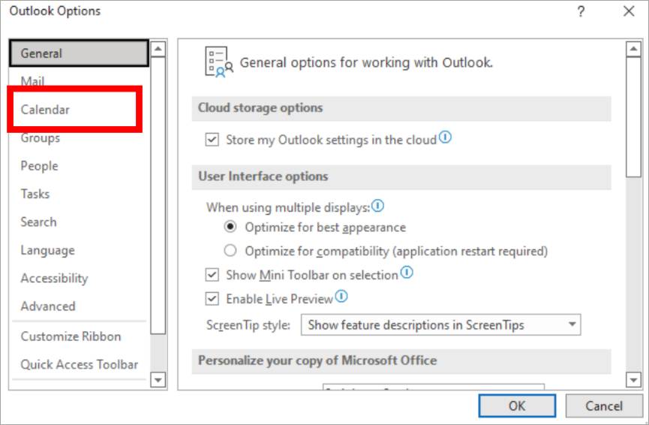This screenshot has height=425, width=649.
Task: Click the options pane vertical scrollbar thumb
Action: tap(632, 113)
